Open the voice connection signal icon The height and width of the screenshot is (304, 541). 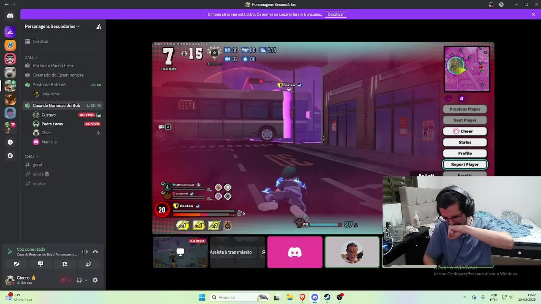coord(10,252)
